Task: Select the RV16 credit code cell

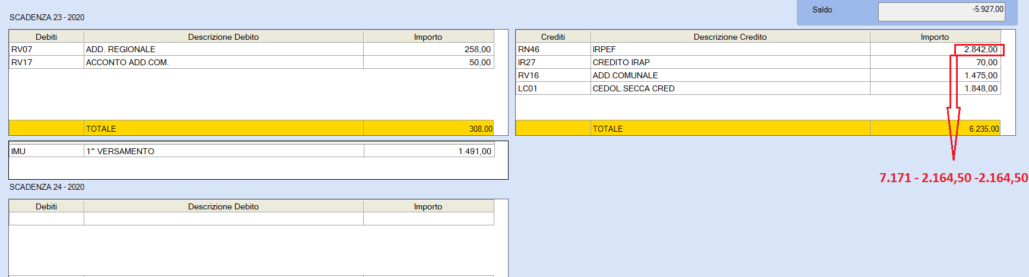Action: (553, 75)
